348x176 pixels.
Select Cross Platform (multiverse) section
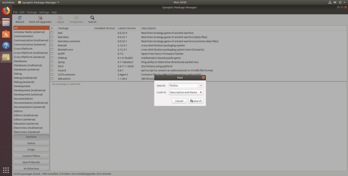click(x=31, y=53)
